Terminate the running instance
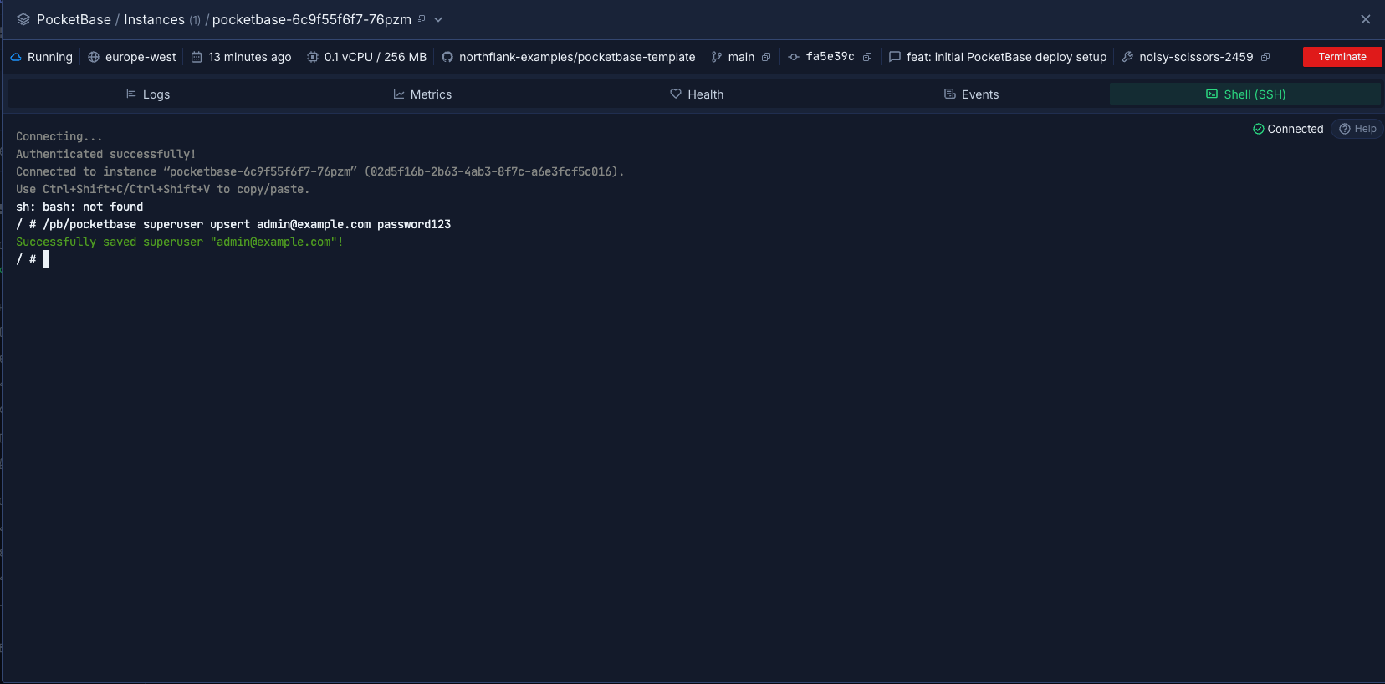Image resolution: width=1385 pixels, height=684 pixels. [x=1342, y=57]
